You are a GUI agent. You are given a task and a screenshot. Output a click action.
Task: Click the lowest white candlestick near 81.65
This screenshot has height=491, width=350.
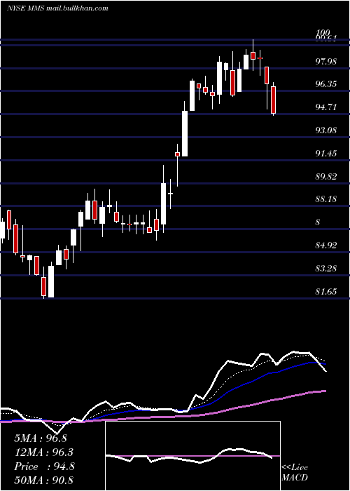coord(51,281)
